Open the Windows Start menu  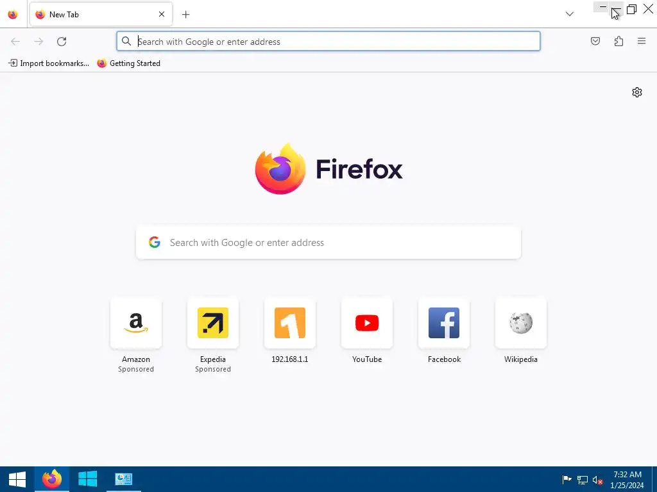[17, 479]
